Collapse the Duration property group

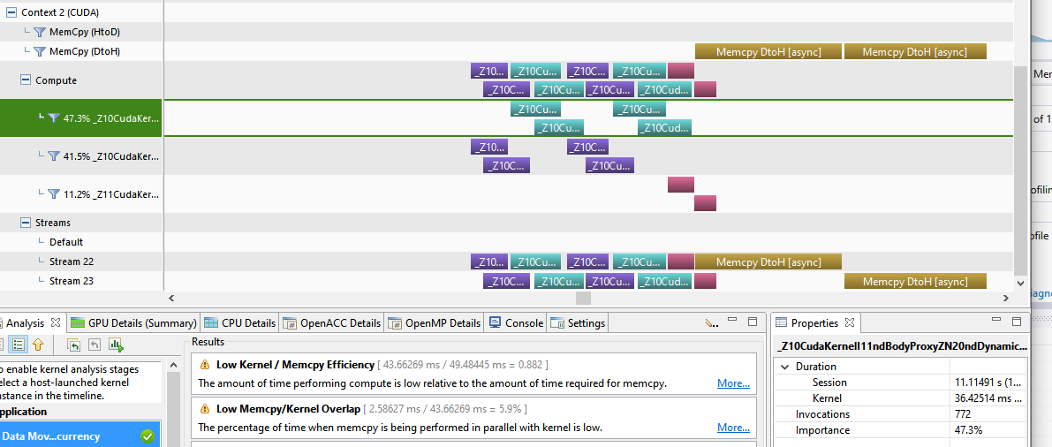pos(784,367)
